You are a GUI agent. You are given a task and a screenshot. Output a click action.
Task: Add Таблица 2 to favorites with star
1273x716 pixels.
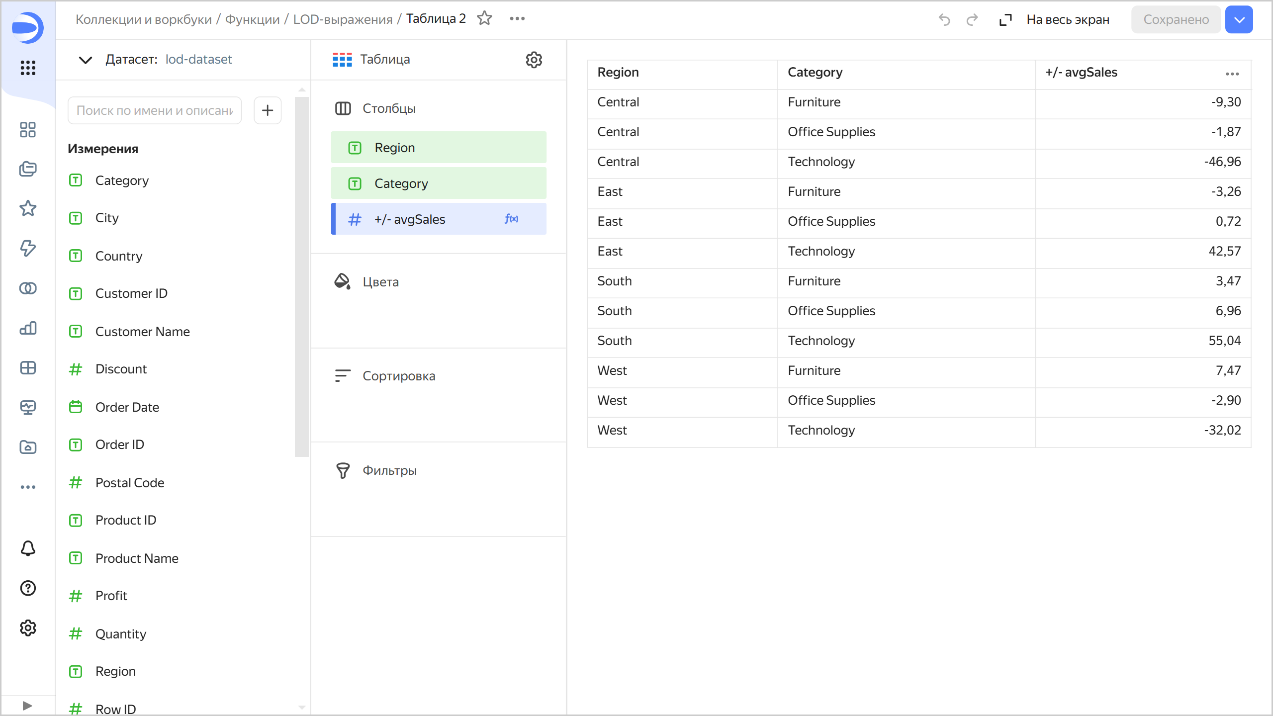(x=484, y=18)
